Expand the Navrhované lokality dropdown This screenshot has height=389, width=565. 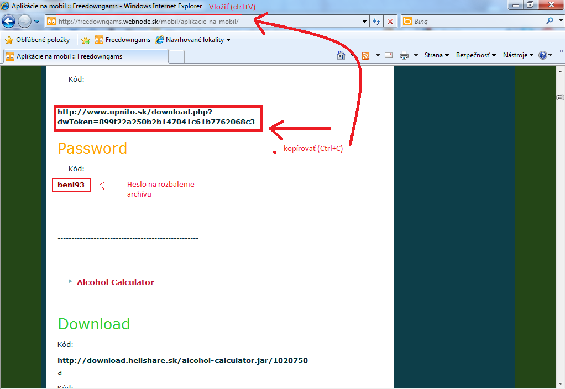click(x=228, y=40)
